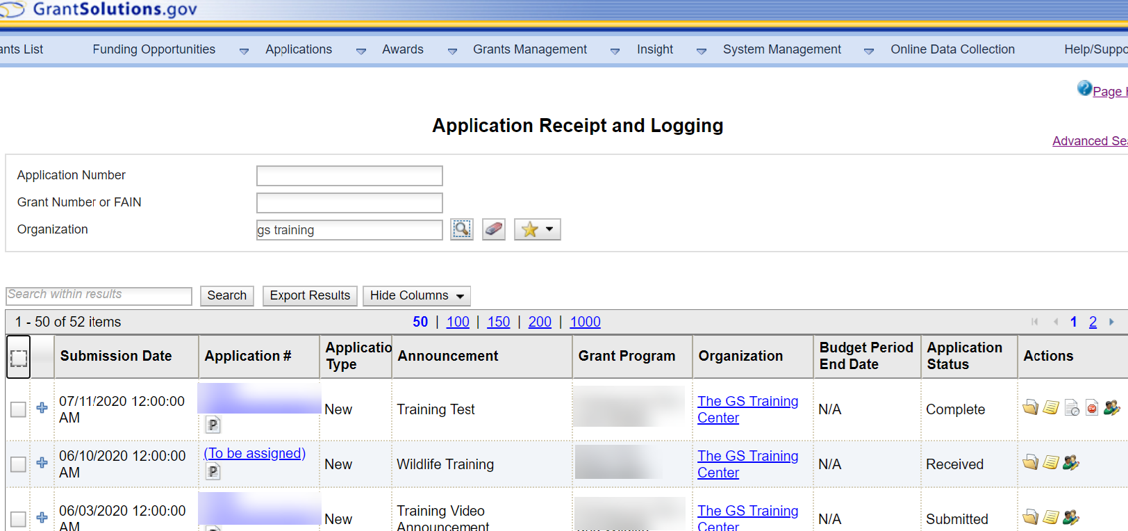Open the star favorites dropdown
Image resolution: width=1128 pixels, height=531 pixels.
point(537,229)
